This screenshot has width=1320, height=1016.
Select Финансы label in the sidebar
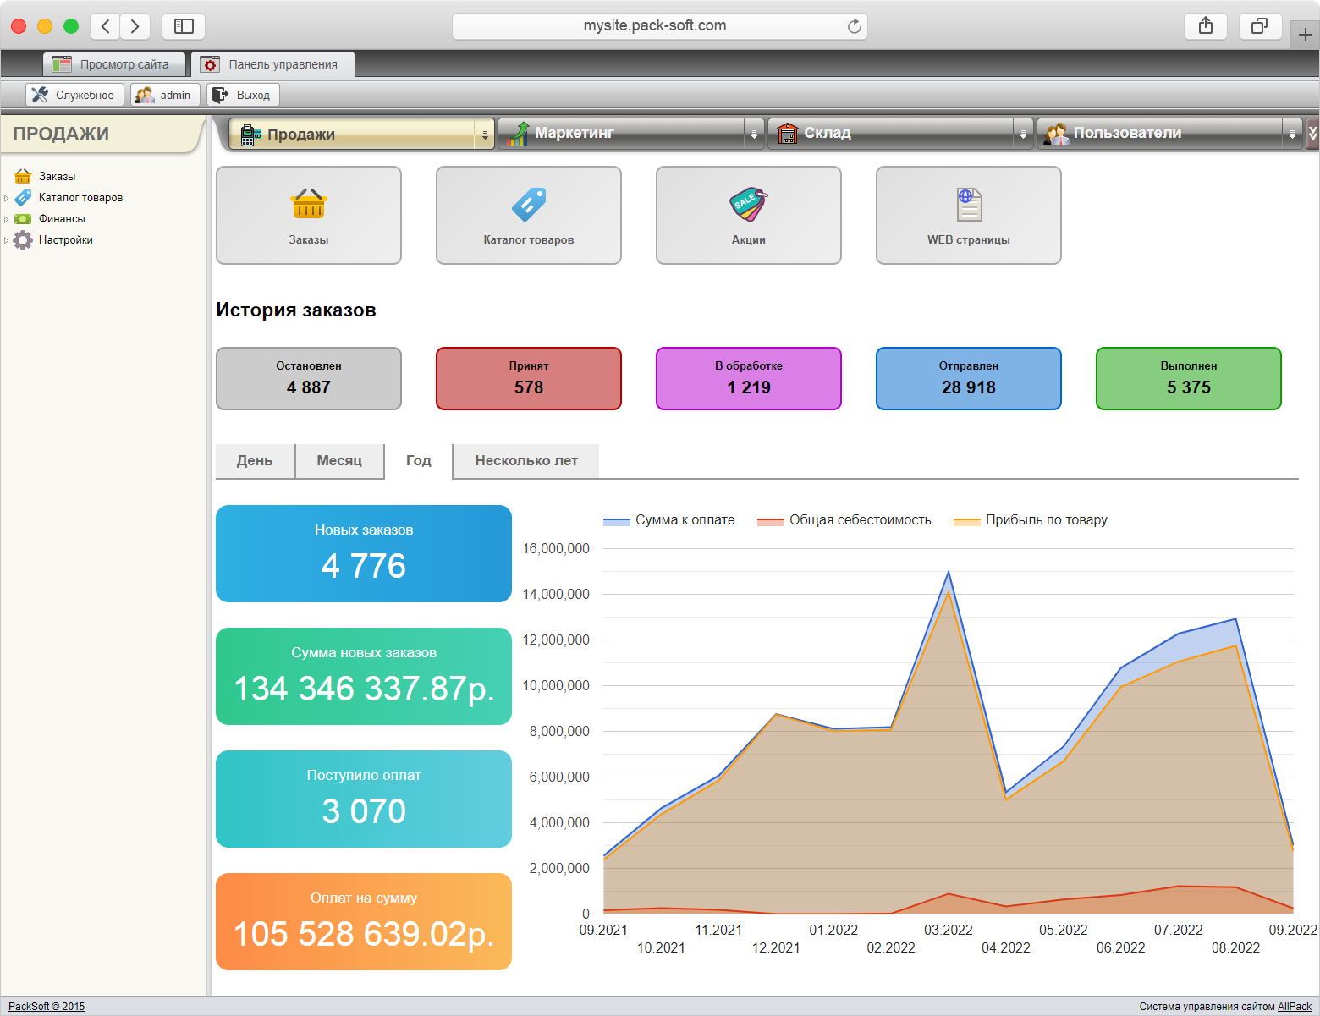click(62, 218)
